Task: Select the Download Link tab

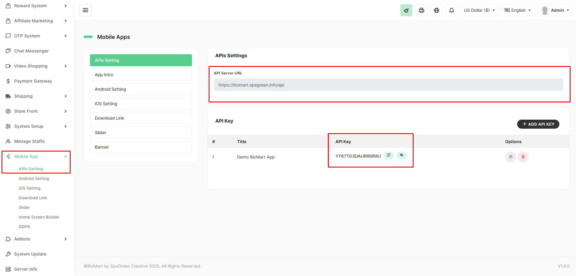Action: tap(141, 118)
